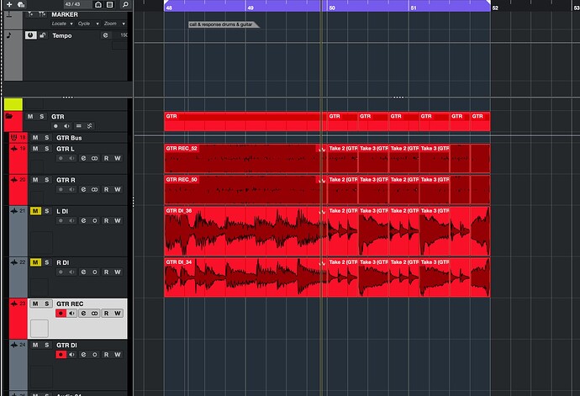This screenshot has height=396, width=580.
Task: Toggle monitor speaker on GTR DI
Action: point(71,355)
